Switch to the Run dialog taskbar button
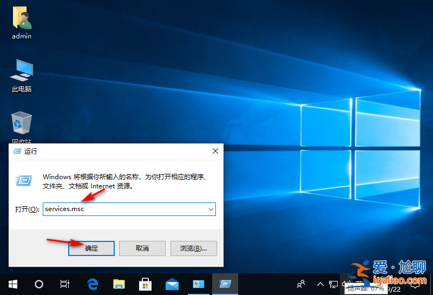 [225, 284]
